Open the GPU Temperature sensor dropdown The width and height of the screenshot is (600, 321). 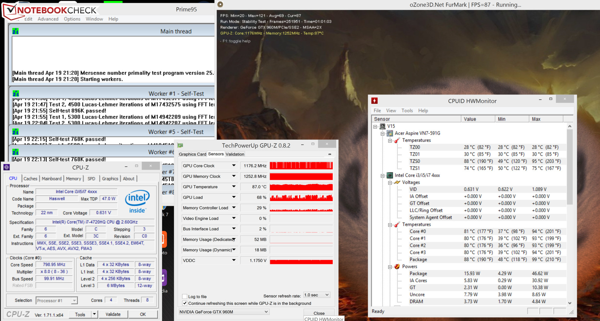pos(234,187)
